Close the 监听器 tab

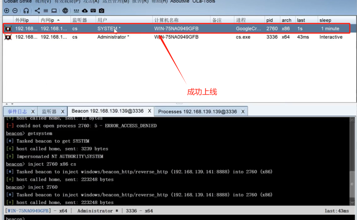coord(63,112)
